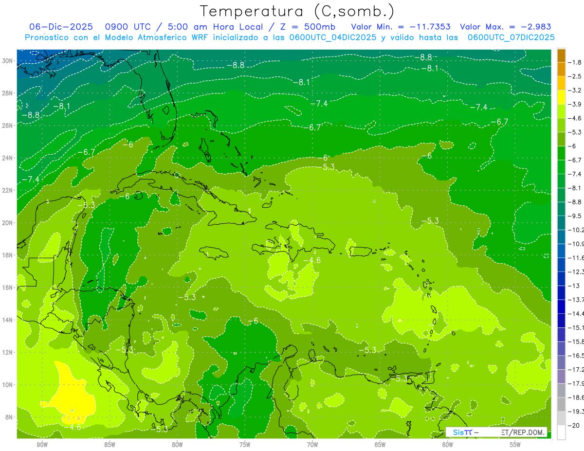Click the '75W' longitude axis label
Screen dimensions: 584x451
point(245,445)
